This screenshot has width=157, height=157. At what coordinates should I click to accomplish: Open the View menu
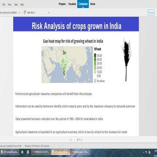[10, 5]
